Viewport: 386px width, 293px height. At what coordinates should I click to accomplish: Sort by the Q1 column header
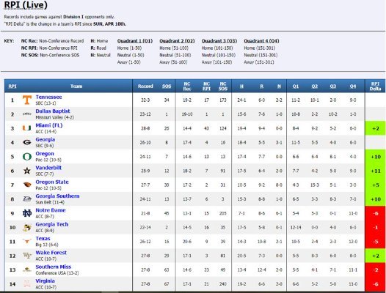tap(296, 86)
